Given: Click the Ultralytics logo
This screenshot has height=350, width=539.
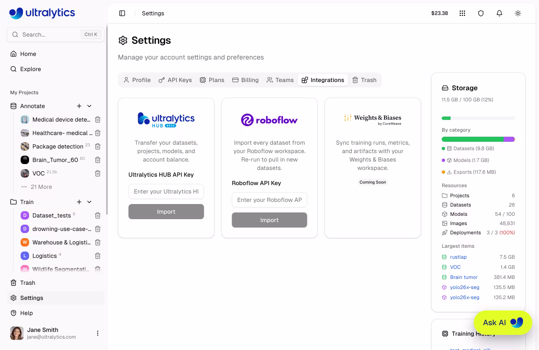Looking at the screenshot, I should [42, 13].
